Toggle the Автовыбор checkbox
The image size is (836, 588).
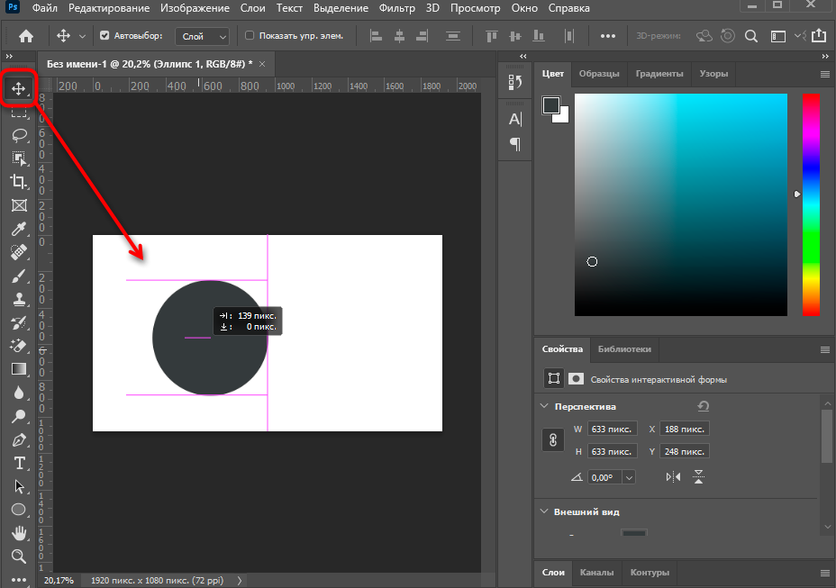tap(104, 36)
